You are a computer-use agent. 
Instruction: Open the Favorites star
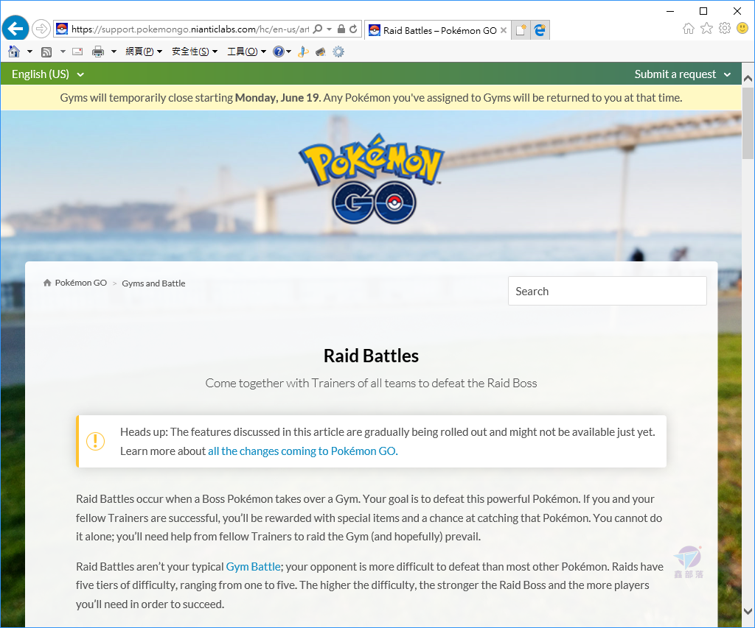(706, 29)
